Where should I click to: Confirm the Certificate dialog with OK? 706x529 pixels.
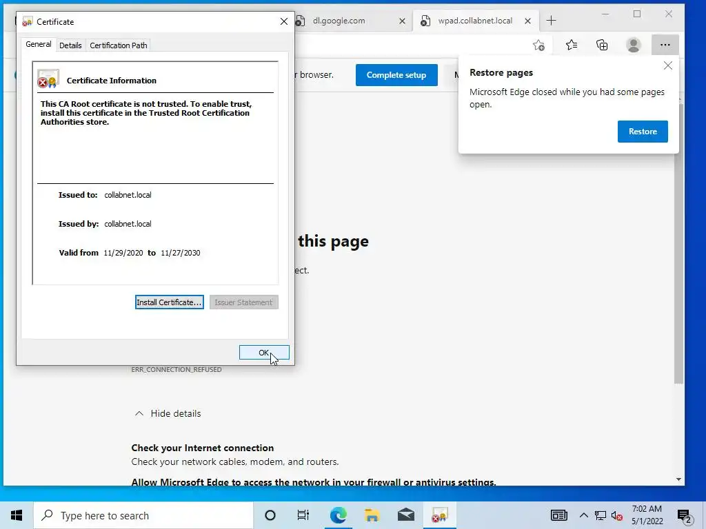[x=264, y=353]
